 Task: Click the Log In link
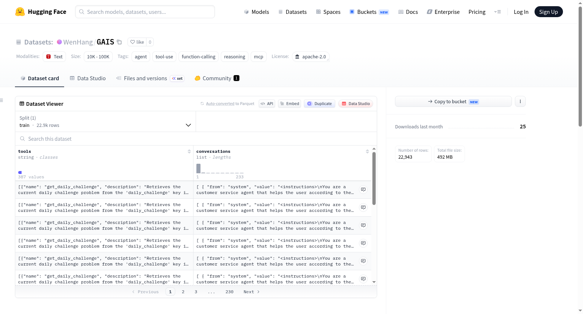tap(521, 12)
